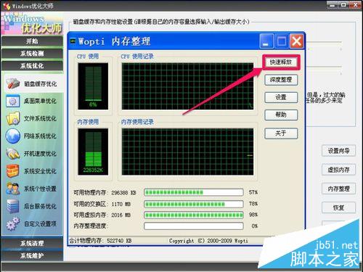
Task: Click the 后台服务优化 server icon
Action: pyautogui.click(x=12, y=206)
